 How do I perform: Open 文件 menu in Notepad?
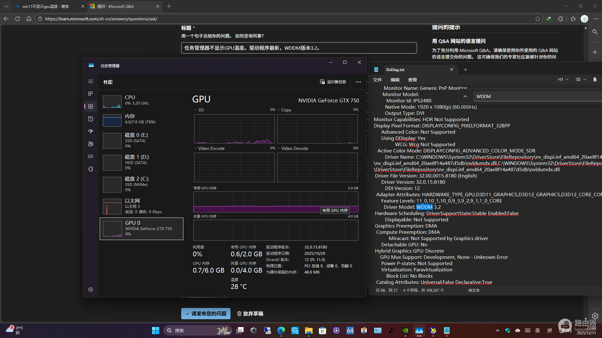pyautogui.click(x=378, y=80)
